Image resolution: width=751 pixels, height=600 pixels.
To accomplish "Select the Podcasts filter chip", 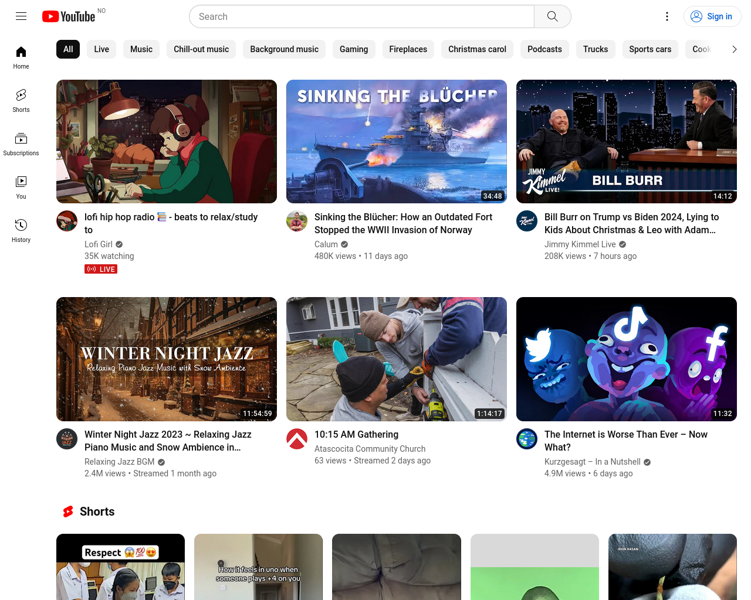I will click(x=544, y=49).
